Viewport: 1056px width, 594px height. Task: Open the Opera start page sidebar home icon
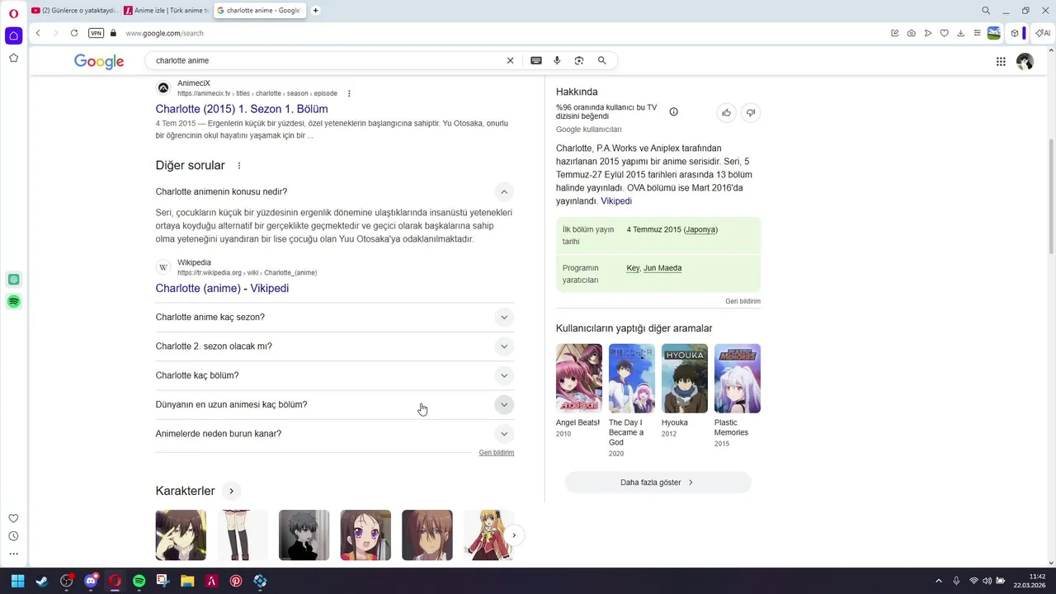(13, 35)
